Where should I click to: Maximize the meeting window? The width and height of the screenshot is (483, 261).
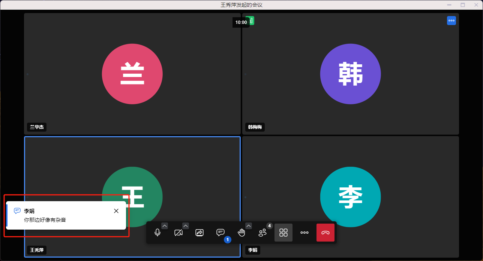[462, 5]
